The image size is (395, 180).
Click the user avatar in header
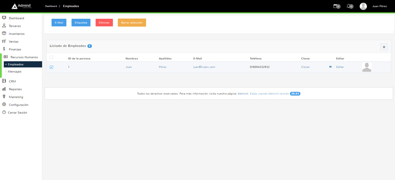[363, 6]
